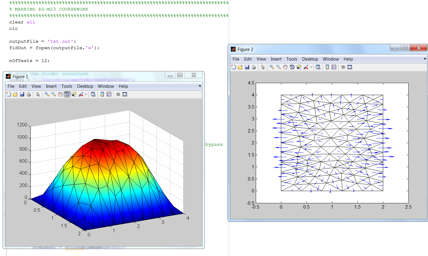Open the View menu in Figure 1
The height and width of the screenshot is (256, 428).
(x=36, y=86)
